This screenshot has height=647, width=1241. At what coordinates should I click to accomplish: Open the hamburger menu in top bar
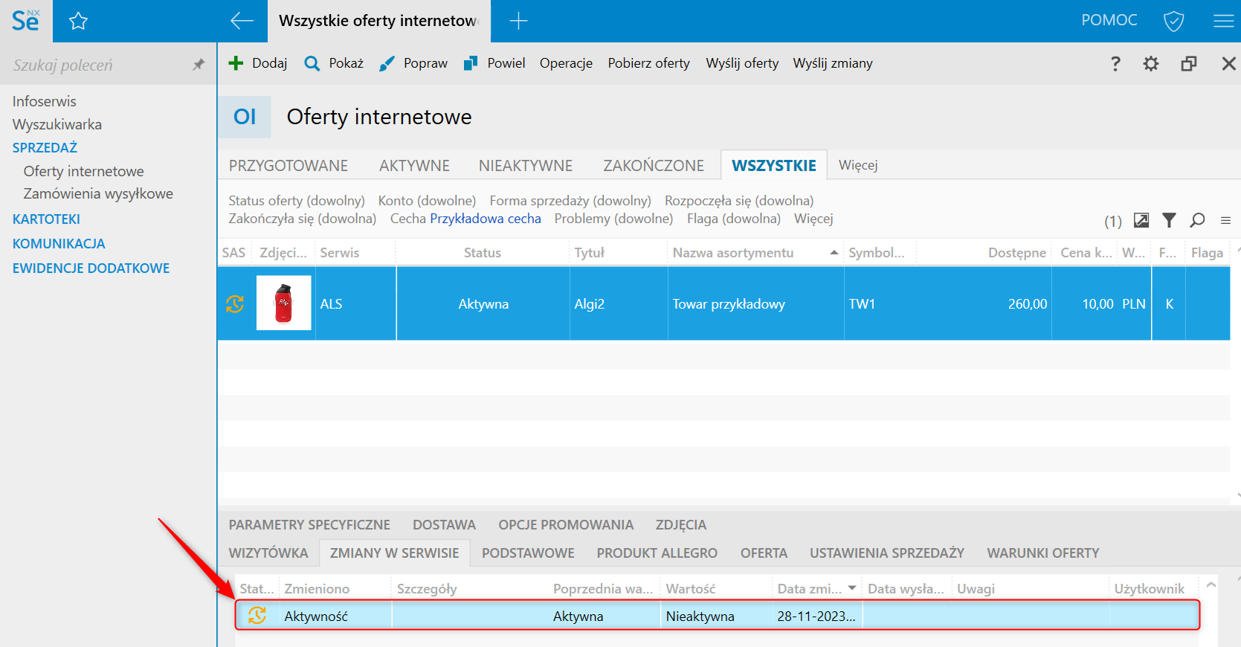[1223, 21]
